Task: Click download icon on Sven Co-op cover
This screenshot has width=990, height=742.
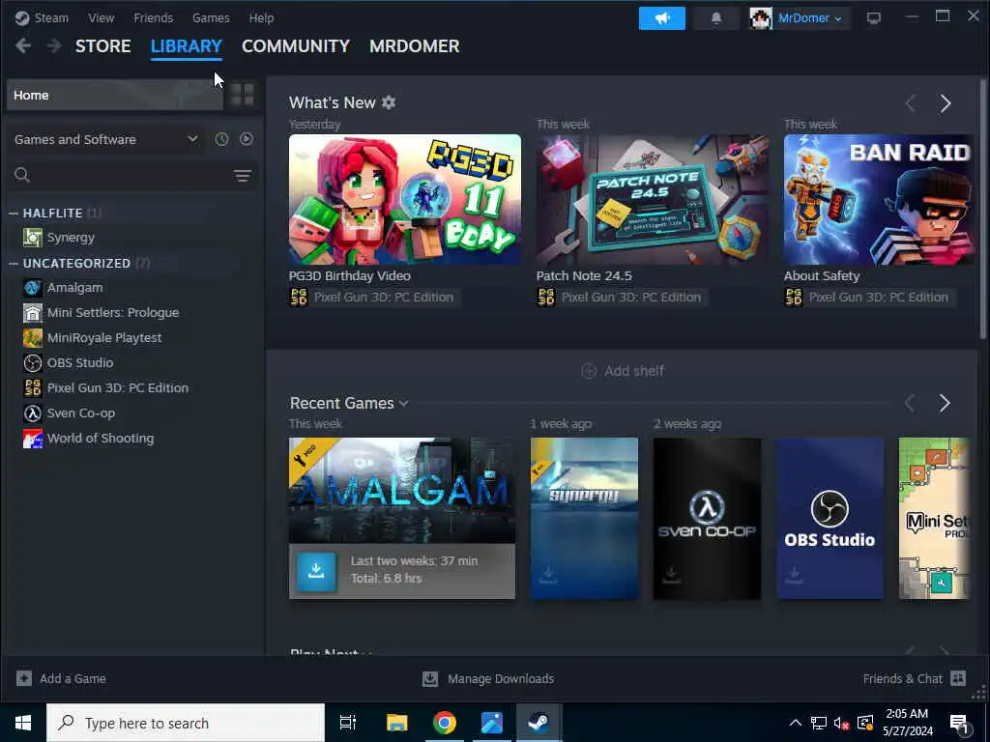Action: [x=672, y=575]
